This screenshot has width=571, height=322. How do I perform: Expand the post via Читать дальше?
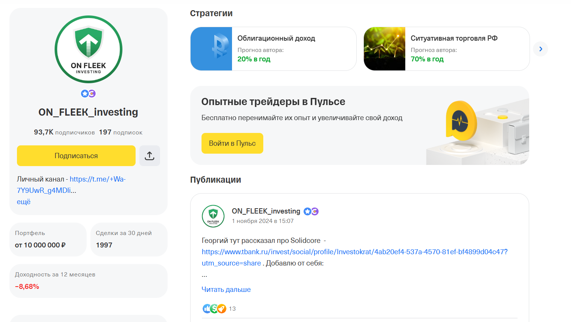click(x=226, y=289)
